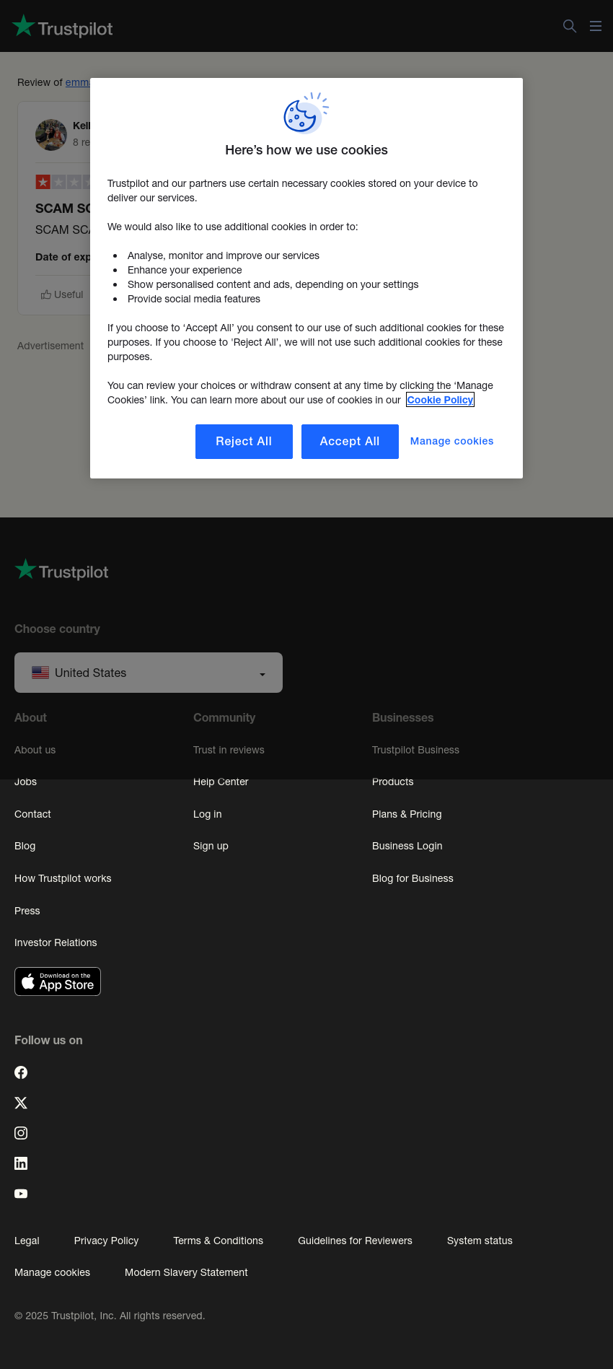Open the Contact footer link

pos(32,814)
